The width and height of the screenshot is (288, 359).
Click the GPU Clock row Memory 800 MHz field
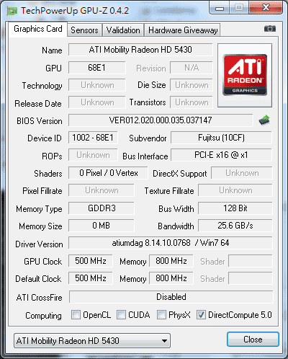tap(171, 261)
